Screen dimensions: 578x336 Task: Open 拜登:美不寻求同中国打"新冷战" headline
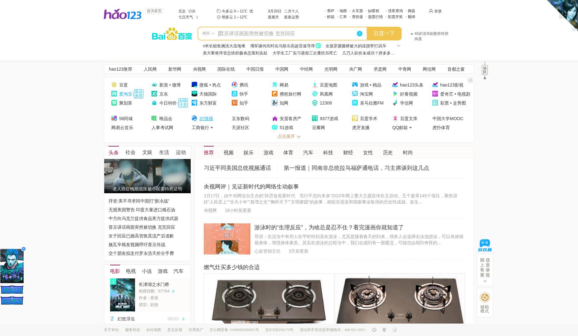(x=139, y=201)
